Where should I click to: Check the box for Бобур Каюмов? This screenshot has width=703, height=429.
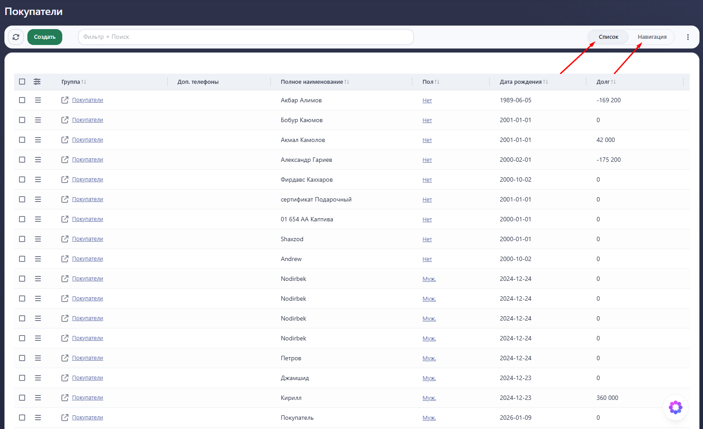(x=22, y=120)
